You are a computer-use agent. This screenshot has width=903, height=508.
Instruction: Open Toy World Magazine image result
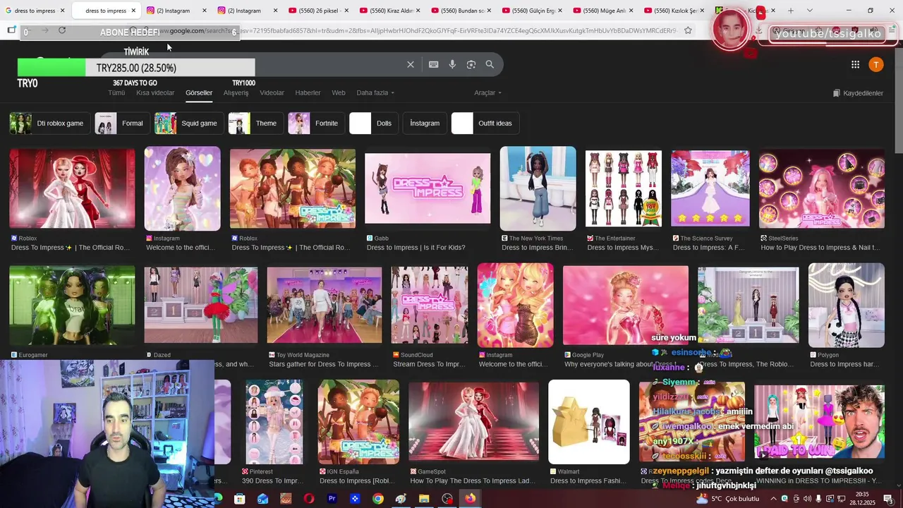click(325, 305)
